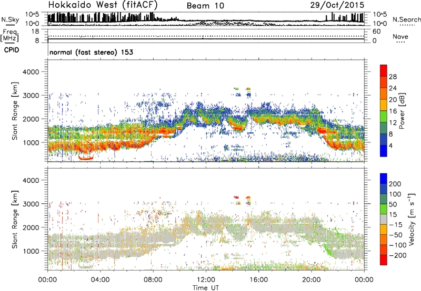Click the gray band of velocity colorbar
The width and height of the screenshot is (421, 291).
(x=384, y=219)
